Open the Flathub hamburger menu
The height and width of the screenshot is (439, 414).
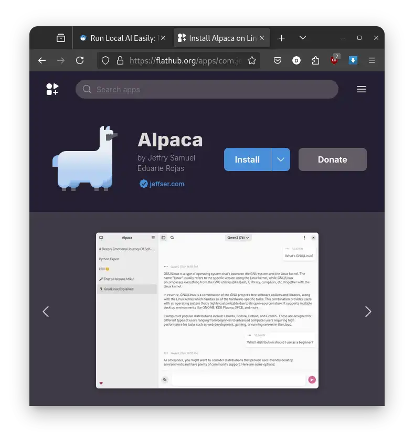(x=362, y=89)
